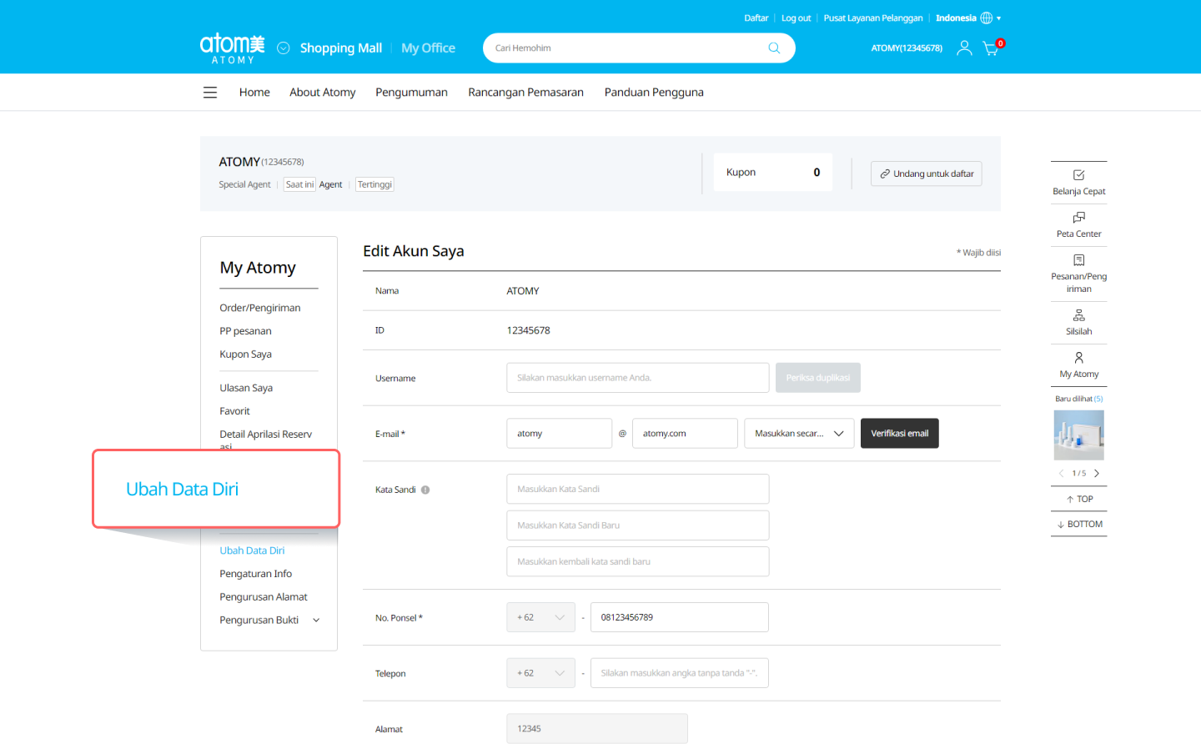This screenshot has width=1201, height=744.
Task: Switch to the My Office tab
Action: 428,48
